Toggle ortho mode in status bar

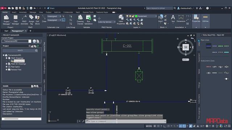[x=165, y=126]
